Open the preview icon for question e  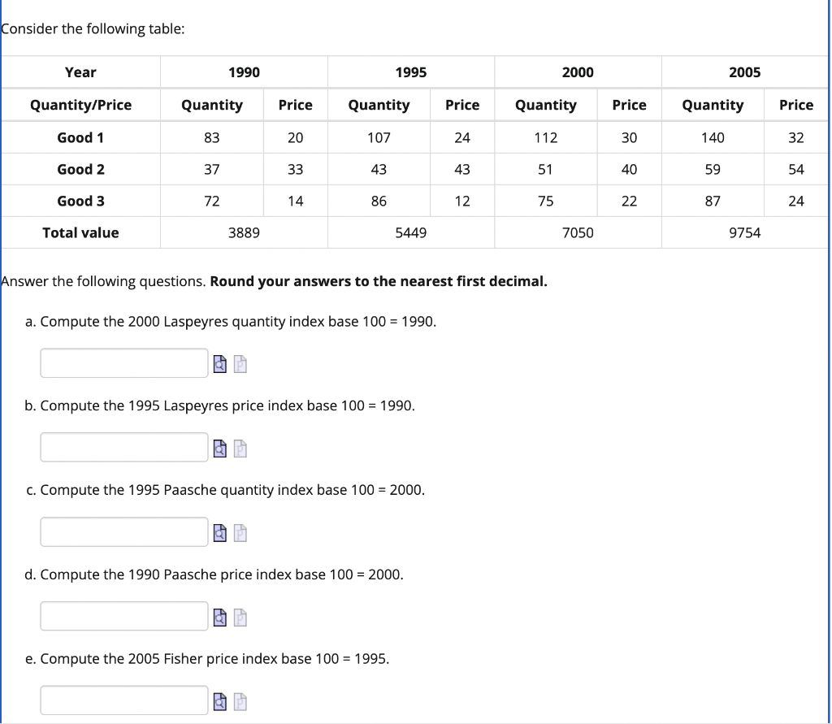coord(220,700)
